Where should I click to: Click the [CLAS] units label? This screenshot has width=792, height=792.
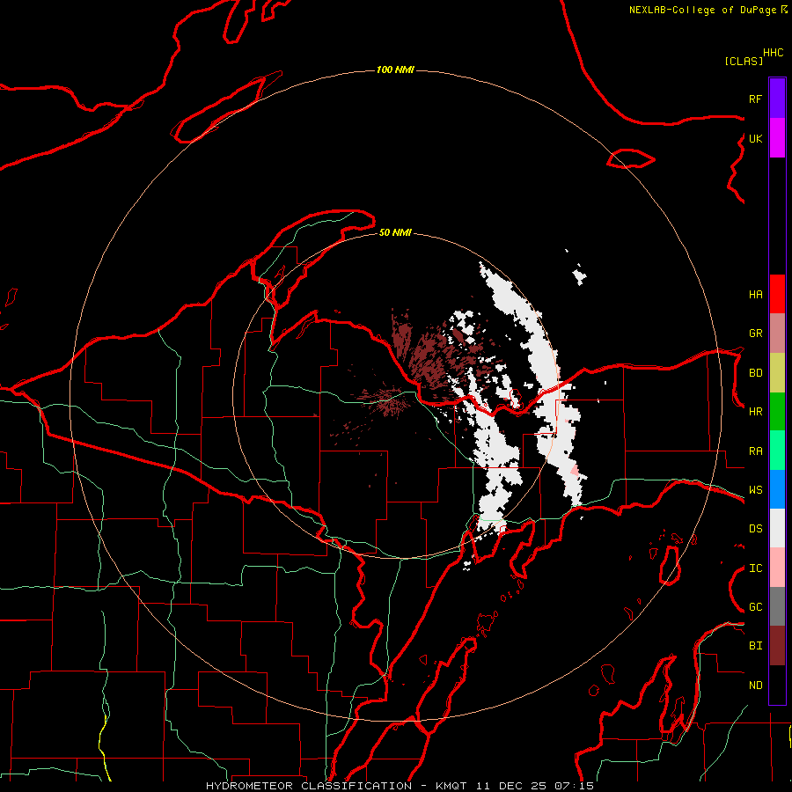click(x=744, y=61)
